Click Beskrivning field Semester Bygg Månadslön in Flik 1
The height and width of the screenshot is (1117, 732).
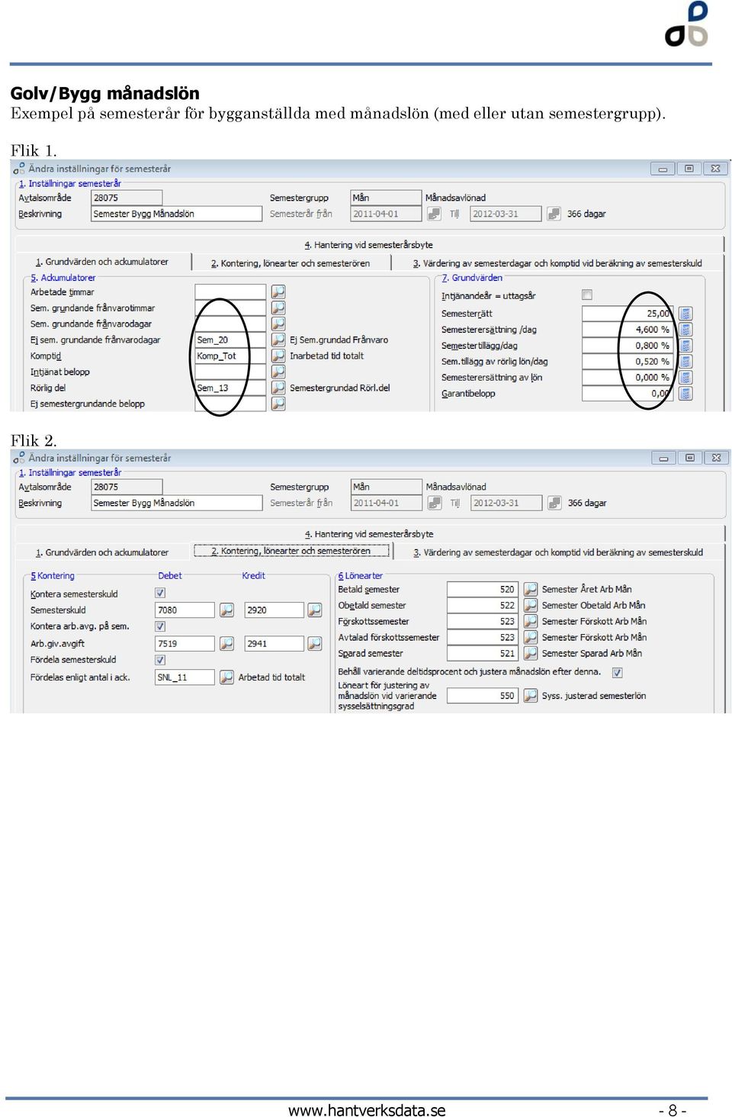[176, 214]
